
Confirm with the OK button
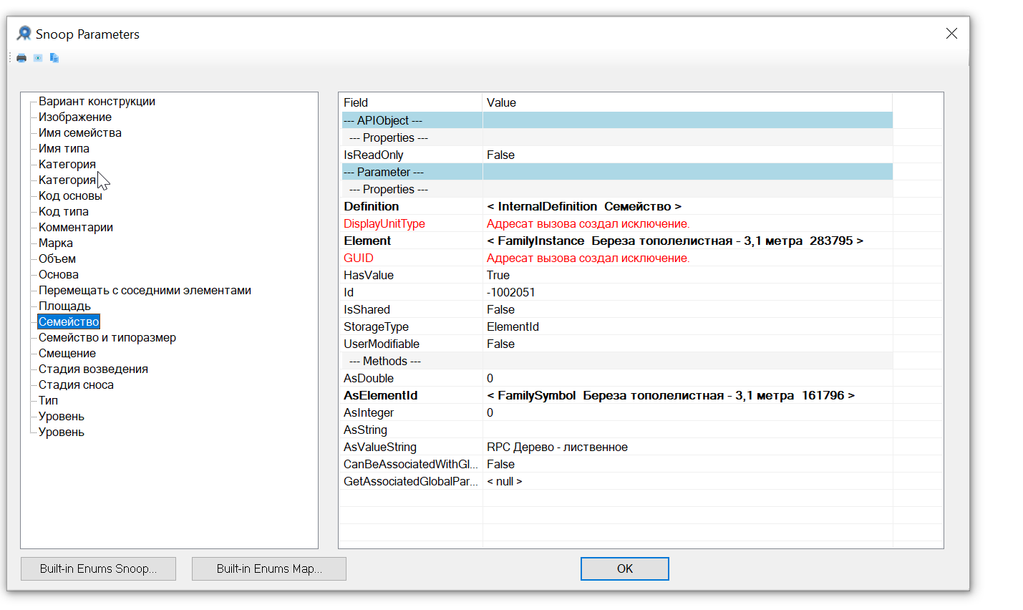click(x=625, y=568)
